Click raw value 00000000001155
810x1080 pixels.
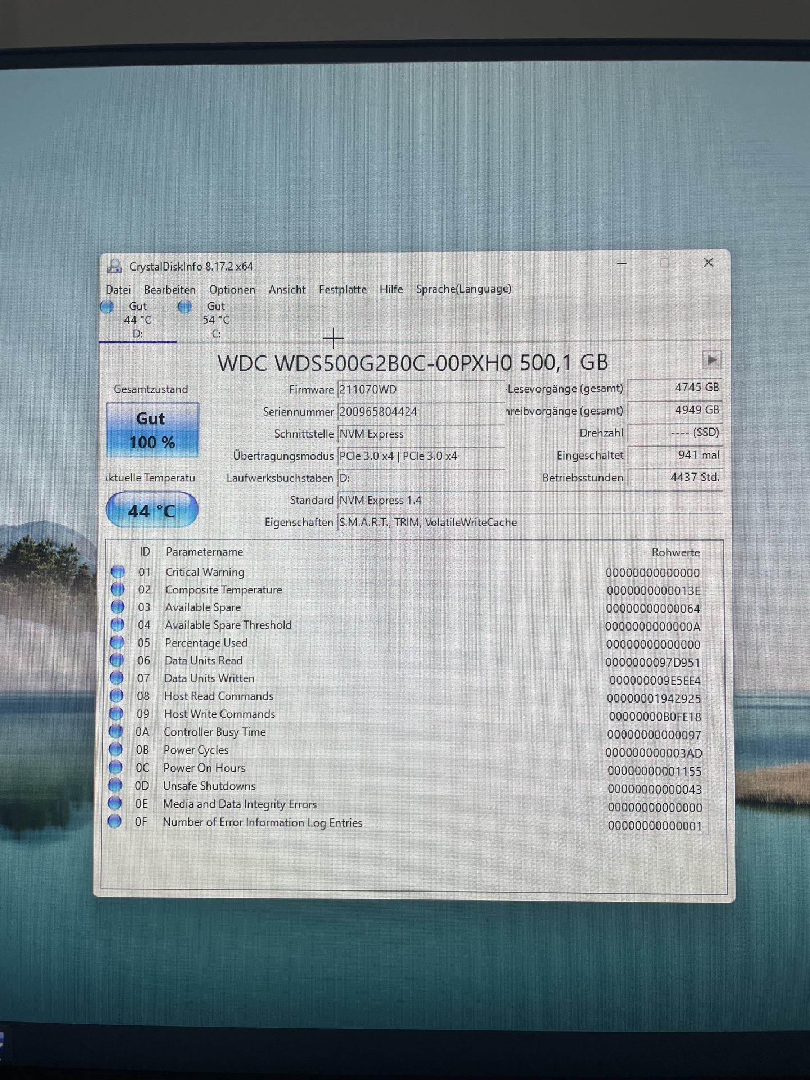[655, 771]
